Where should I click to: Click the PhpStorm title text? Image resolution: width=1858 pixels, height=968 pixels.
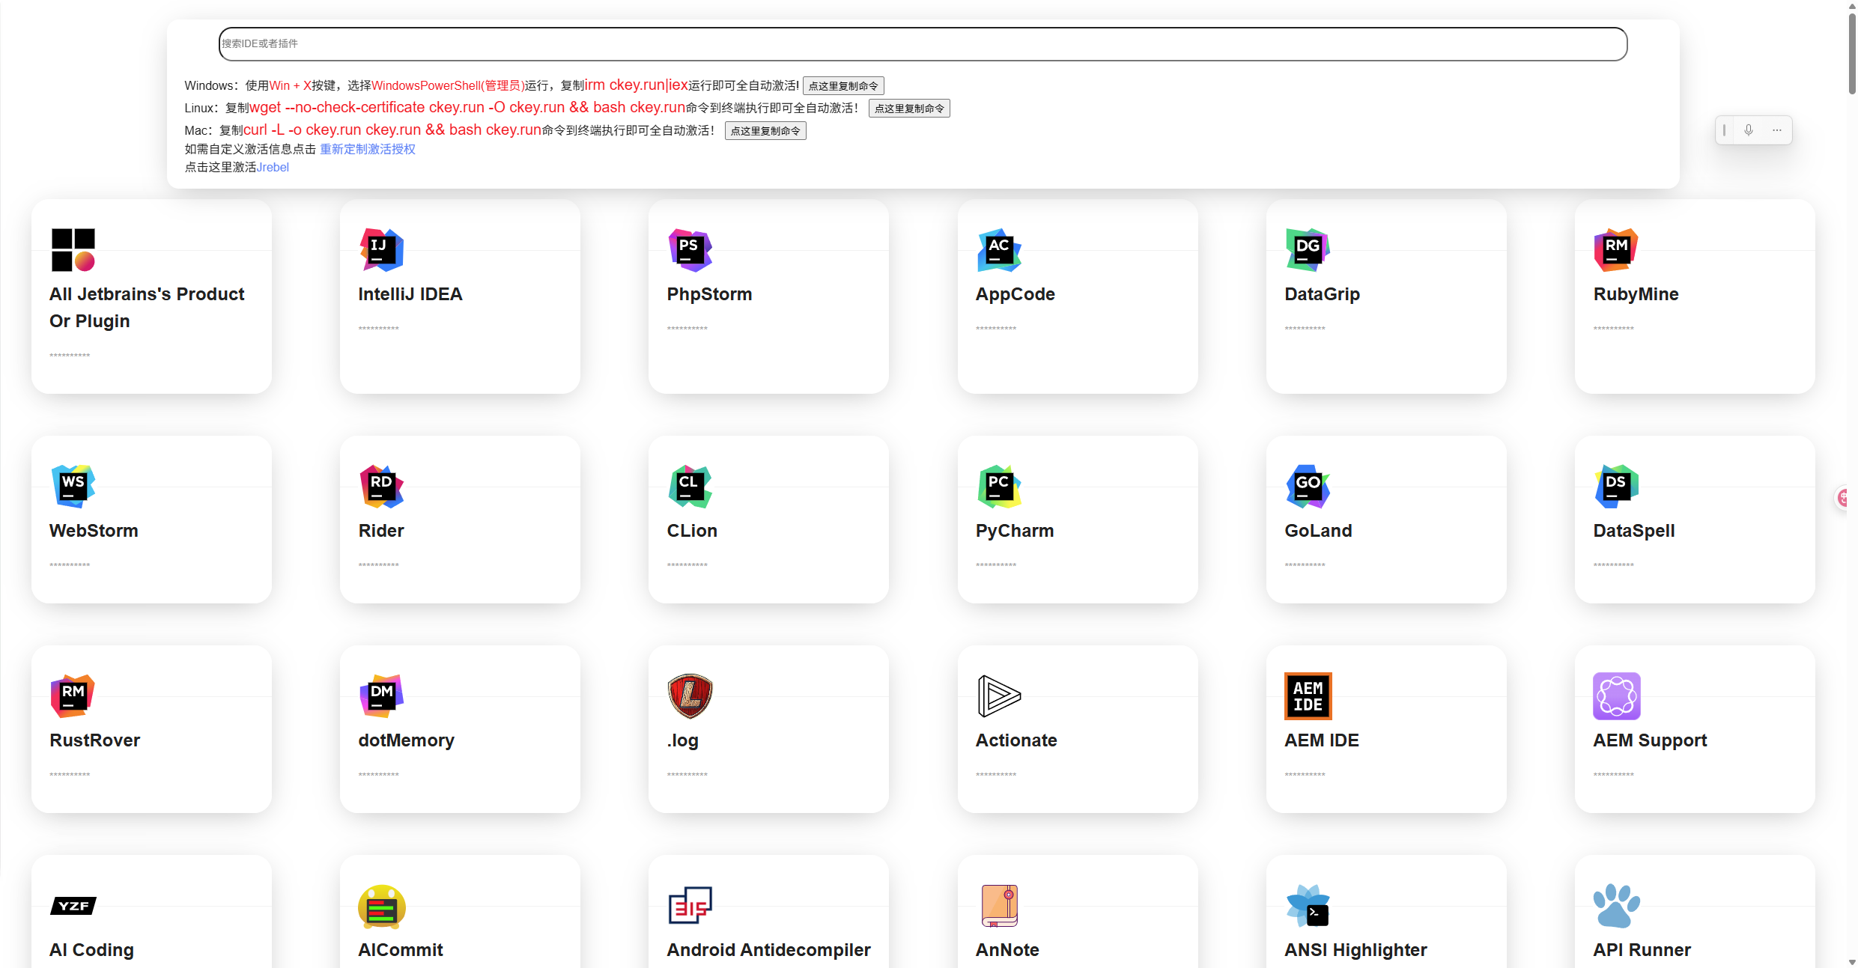tap(709, 294)
